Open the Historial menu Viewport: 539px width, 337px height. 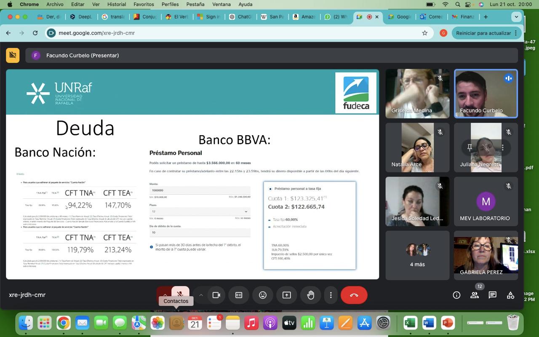(x=117, y=4)
